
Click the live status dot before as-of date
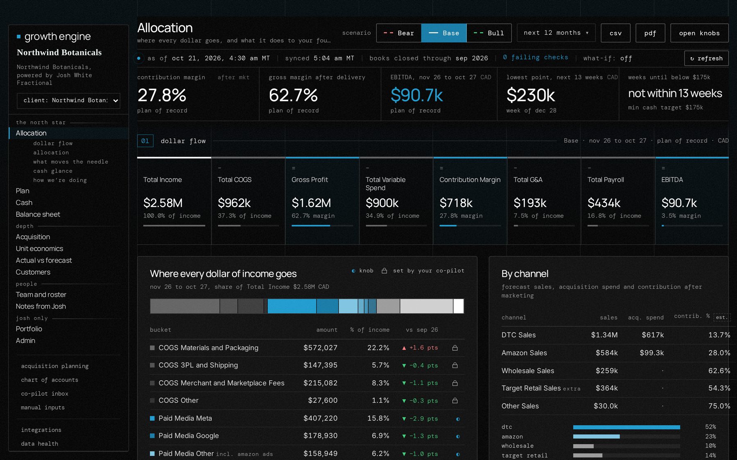pos(139,58)
